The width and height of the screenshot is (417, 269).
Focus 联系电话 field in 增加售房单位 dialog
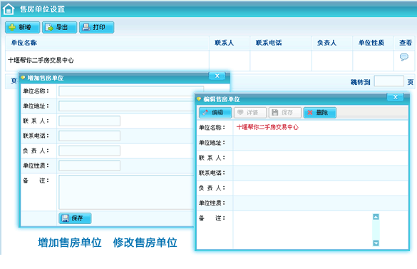point(89,136)
